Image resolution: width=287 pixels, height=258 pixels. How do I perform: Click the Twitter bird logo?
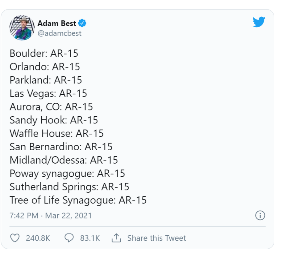[x=259, y=22]
